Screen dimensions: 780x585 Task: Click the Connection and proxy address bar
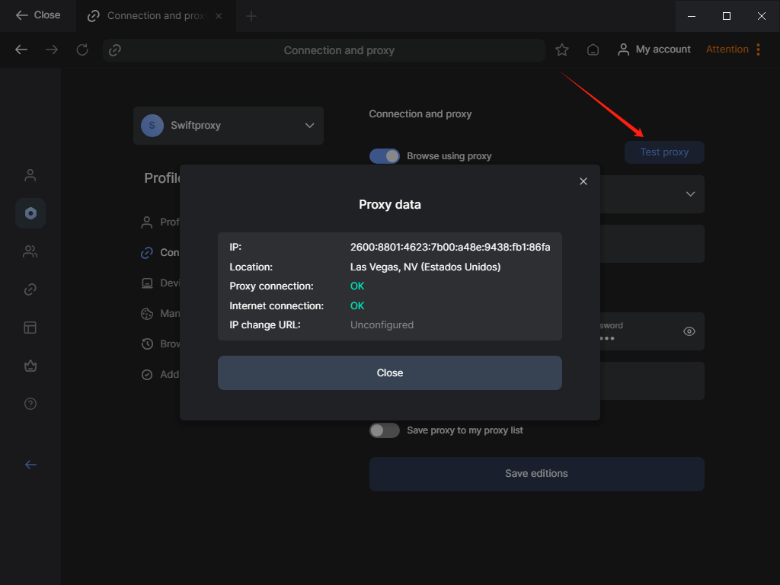click(x=339, y=50)
